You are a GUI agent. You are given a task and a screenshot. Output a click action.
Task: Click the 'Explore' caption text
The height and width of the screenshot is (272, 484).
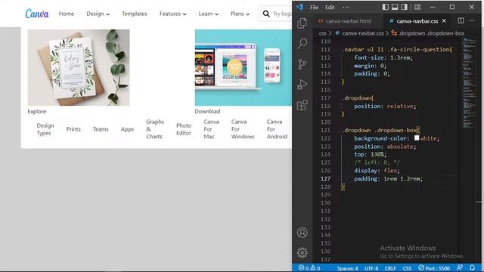37,111
